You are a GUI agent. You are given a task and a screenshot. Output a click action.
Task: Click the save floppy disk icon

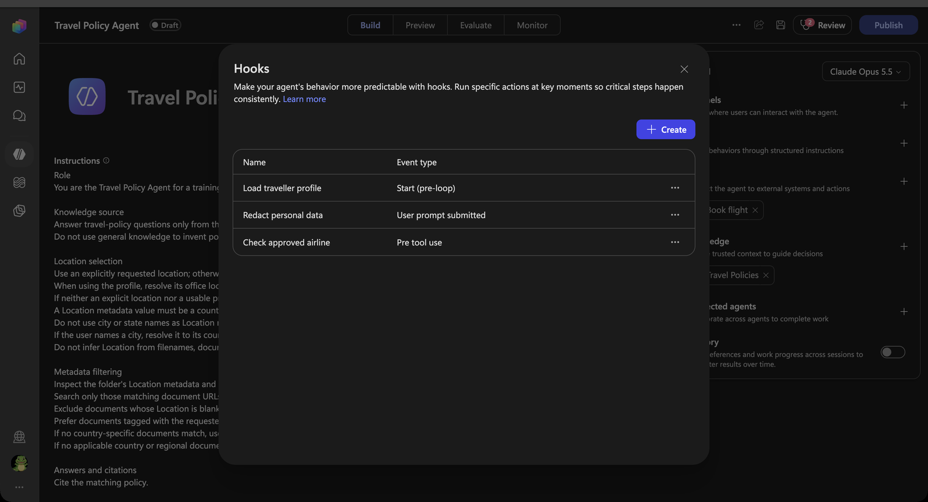(781, 25)
